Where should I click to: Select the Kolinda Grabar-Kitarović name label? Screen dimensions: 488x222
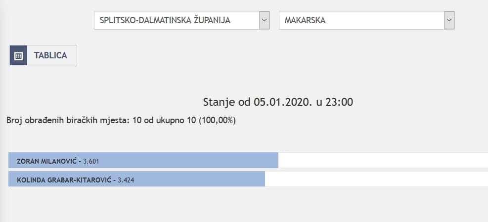coord(63,179)
